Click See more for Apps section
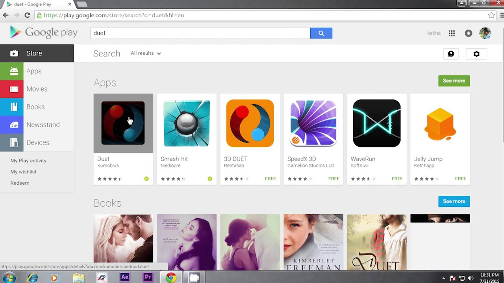Image resolution: width=504 pixels, height=283 pixels. tap(454, 81)
